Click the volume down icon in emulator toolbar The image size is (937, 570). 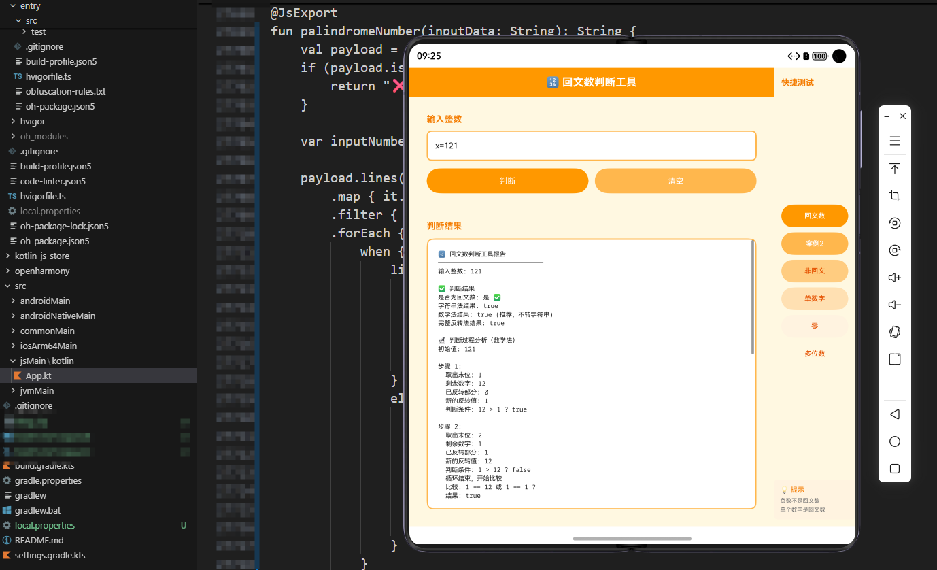coord(895,305)
